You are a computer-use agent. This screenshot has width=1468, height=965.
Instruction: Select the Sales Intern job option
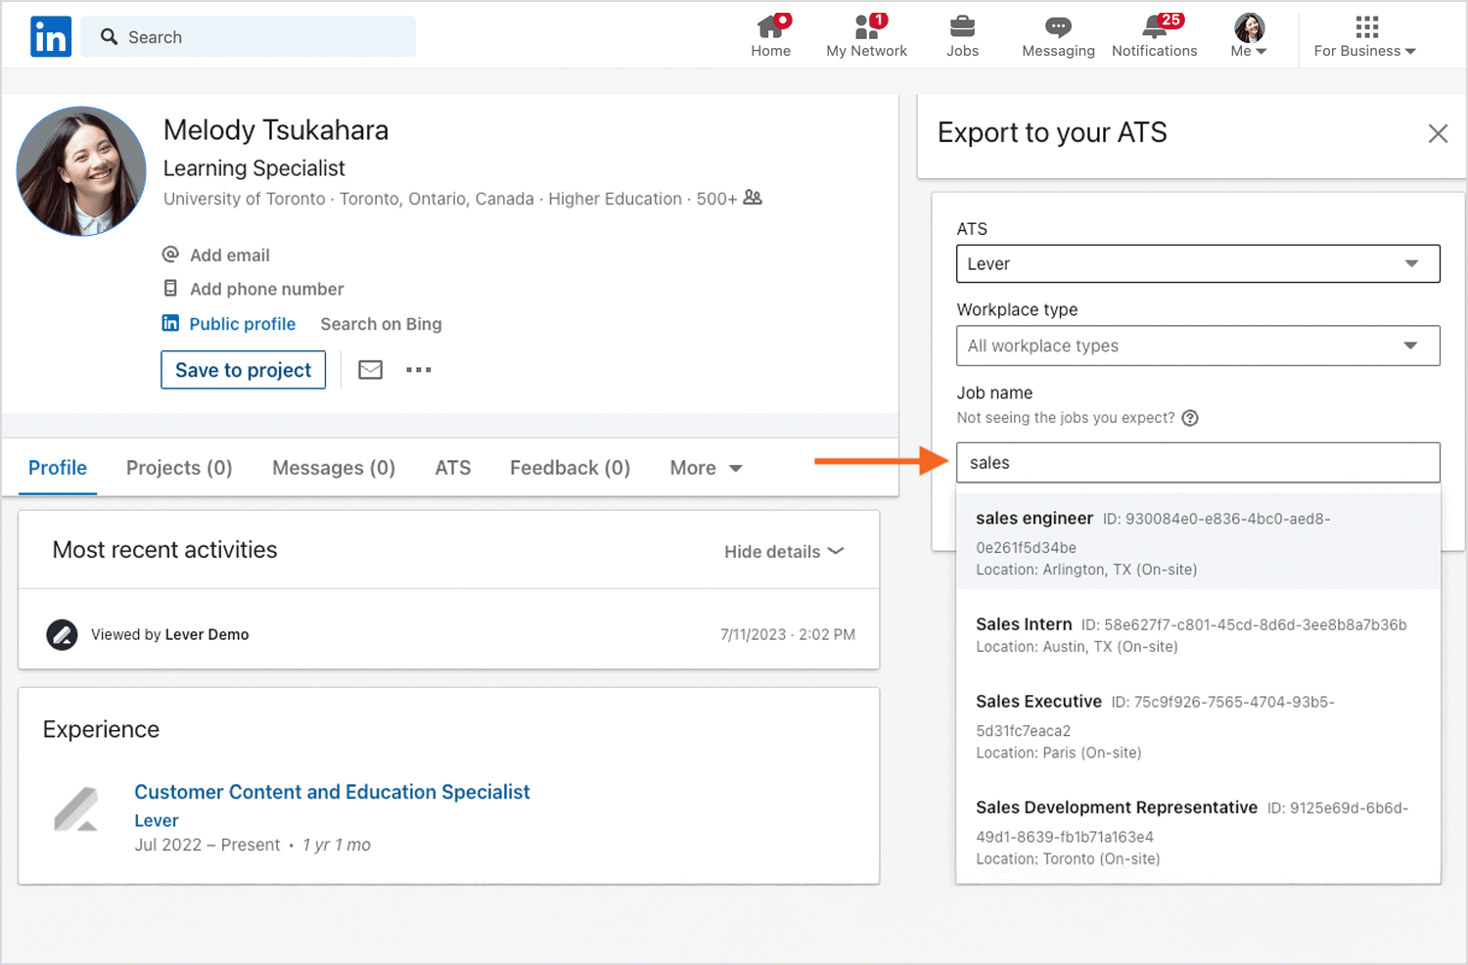[1198, 635]
